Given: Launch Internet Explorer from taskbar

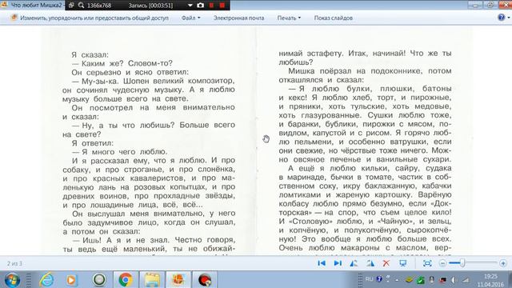Looking at the screenshot, I should [46, 280].
